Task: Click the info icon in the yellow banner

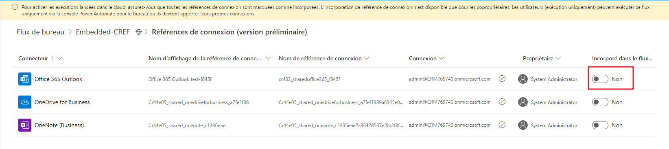Action: [x=15, y=7]
